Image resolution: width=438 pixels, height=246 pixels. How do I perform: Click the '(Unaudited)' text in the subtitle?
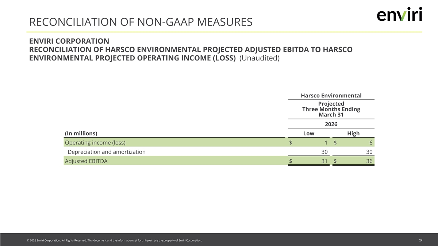click(x=259, y=58)
